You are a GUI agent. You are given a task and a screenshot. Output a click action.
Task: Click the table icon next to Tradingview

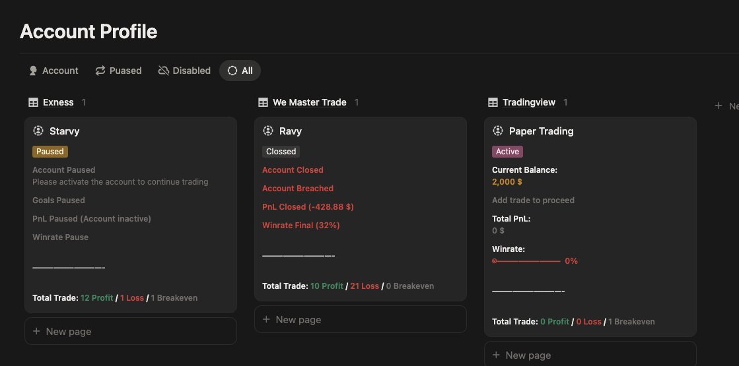pyautogui.click(x=493, y=103)
